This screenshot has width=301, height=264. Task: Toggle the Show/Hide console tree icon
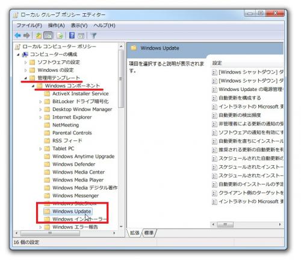pyautogui.click(x=48, y=36)
